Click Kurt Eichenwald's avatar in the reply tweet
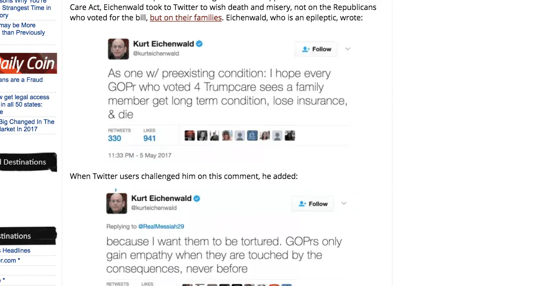Viewport: 548px width, 286px height. click(116, 203)
